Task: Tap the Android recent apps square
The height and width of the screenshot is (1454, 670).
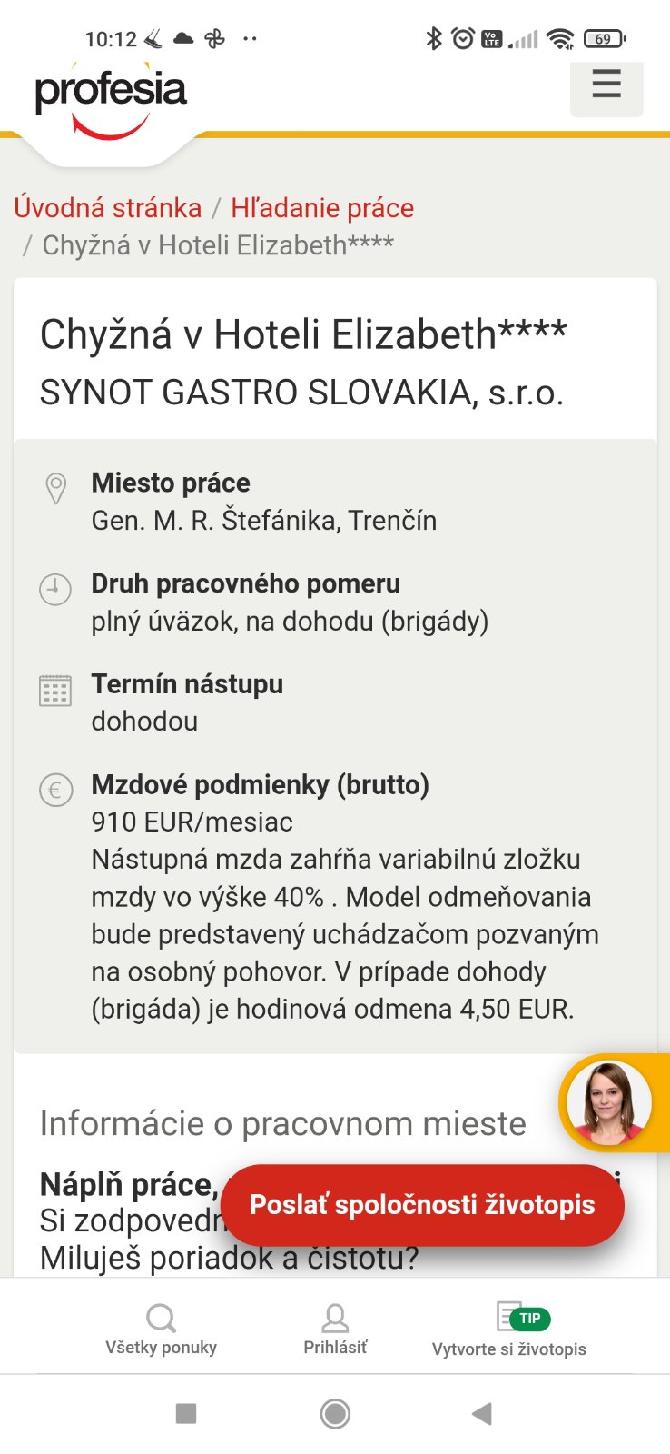Action: (186, 1413)
